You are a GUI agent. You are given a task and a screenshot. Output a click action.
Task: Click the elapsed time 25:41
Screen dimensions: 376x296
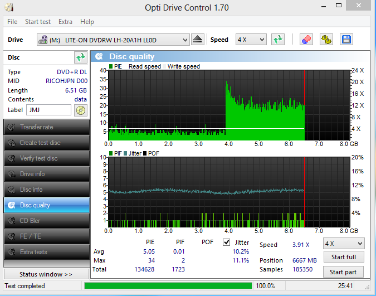(345, 285)
